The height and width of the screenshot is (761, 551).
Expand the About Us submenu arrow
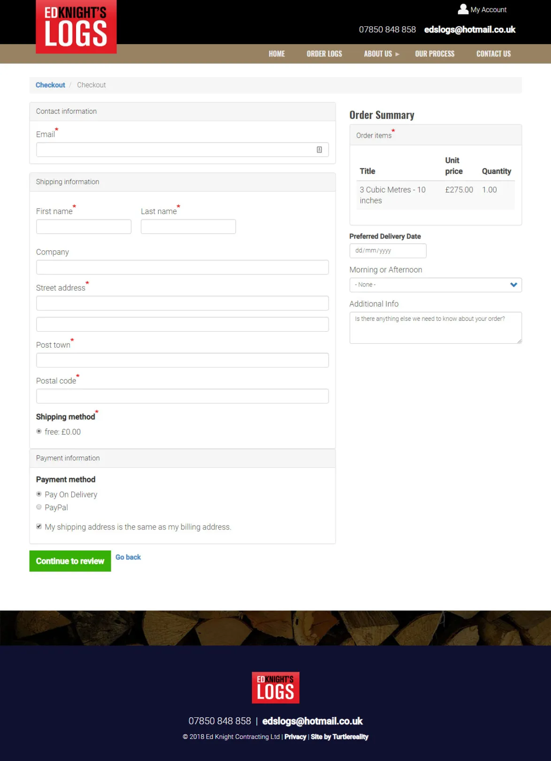point(398,54)
